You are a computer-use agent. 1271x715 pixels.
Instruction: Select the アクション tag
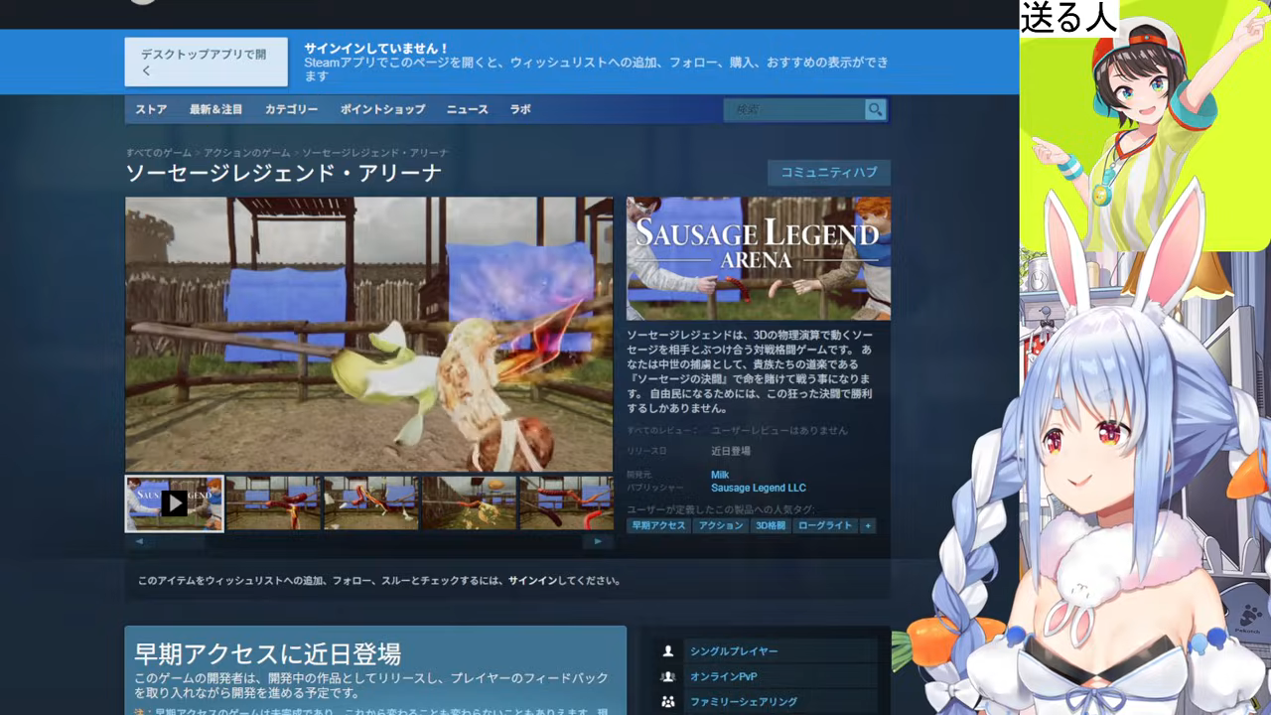click(x=721, y=525)
